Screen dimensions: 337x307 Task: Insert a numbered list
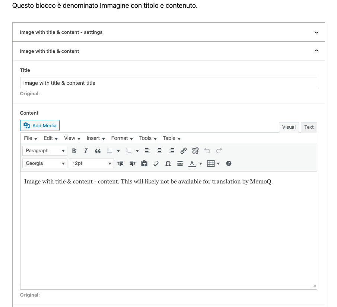click(129, 151)
